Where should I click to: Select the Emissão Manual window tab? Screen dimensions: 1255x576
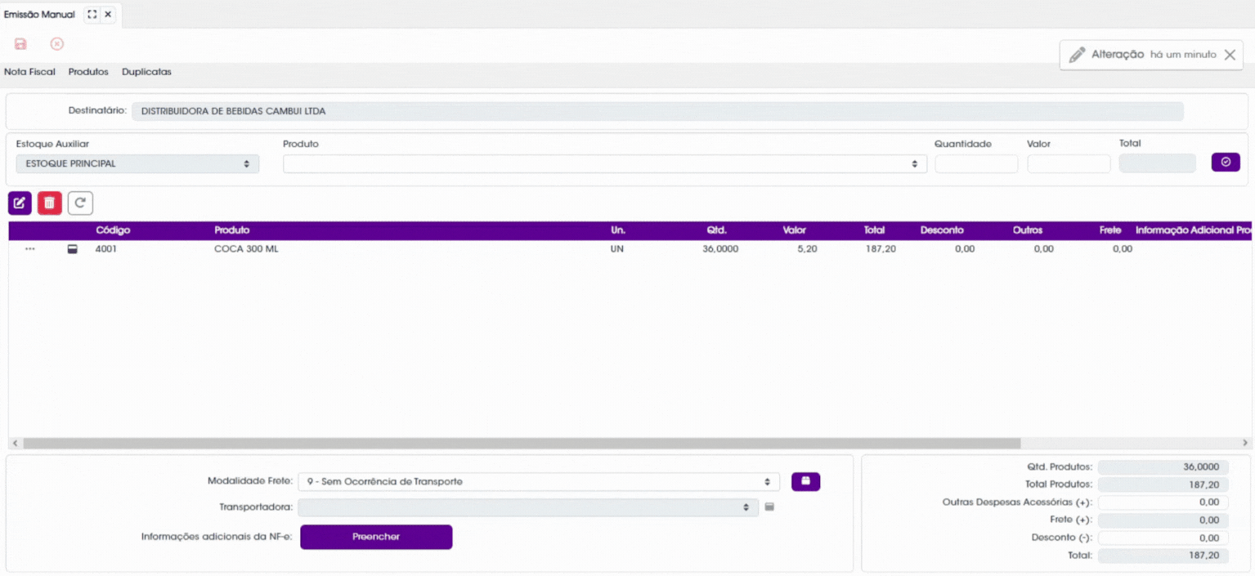39,15
